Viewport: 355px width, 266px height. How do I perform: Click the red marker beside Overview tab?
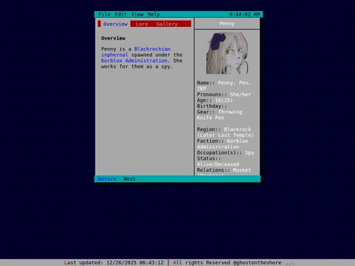pyautogui.click(x=99, y=24)
